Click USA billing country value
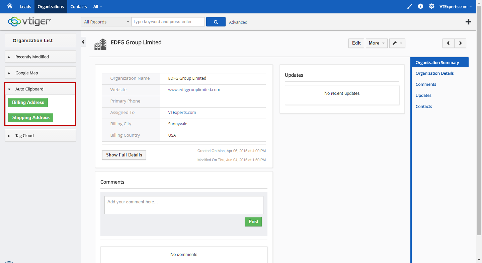Image resolution: width=482 pixels, height=263 pixels. [172, 135]
